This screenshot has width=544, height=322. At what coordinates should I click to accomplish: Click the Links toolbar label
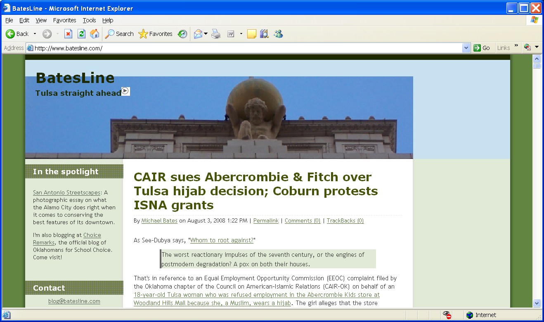(504, 48)
